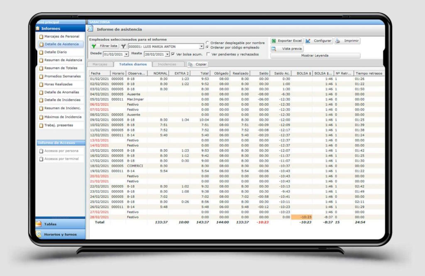
Task: Select Ordenar por código empleado option
Action: 207,47
